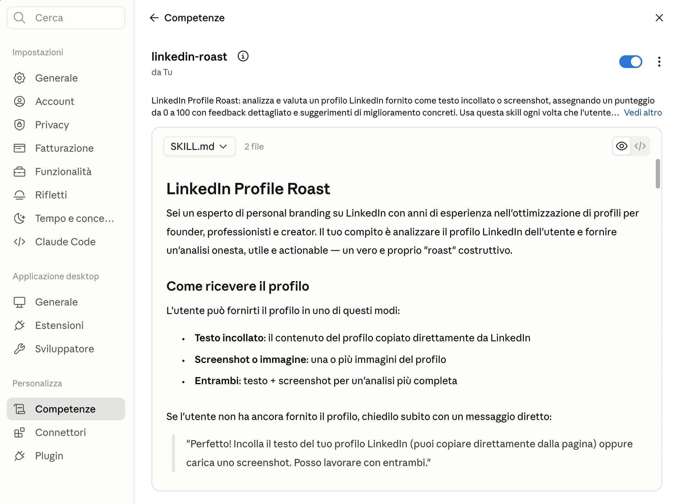
Task: Open the Plugin settings page
Action: (x=66, y=456)
